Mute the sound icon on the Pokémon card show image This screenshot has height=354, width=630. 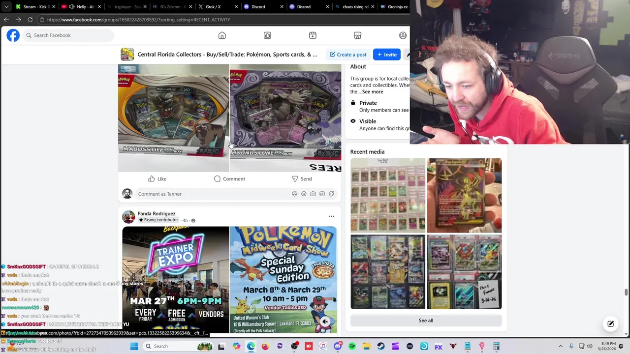(x=325, y=322)
